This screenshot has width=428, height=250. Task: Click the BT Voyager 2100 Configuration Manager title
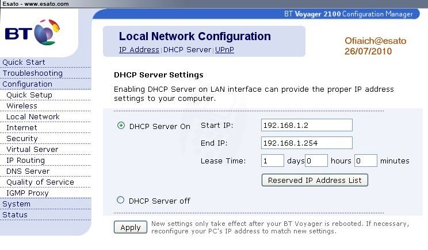pos(349,14)
